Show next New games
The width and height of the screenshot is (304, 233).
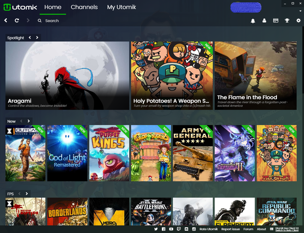click(x=28, y=121)
